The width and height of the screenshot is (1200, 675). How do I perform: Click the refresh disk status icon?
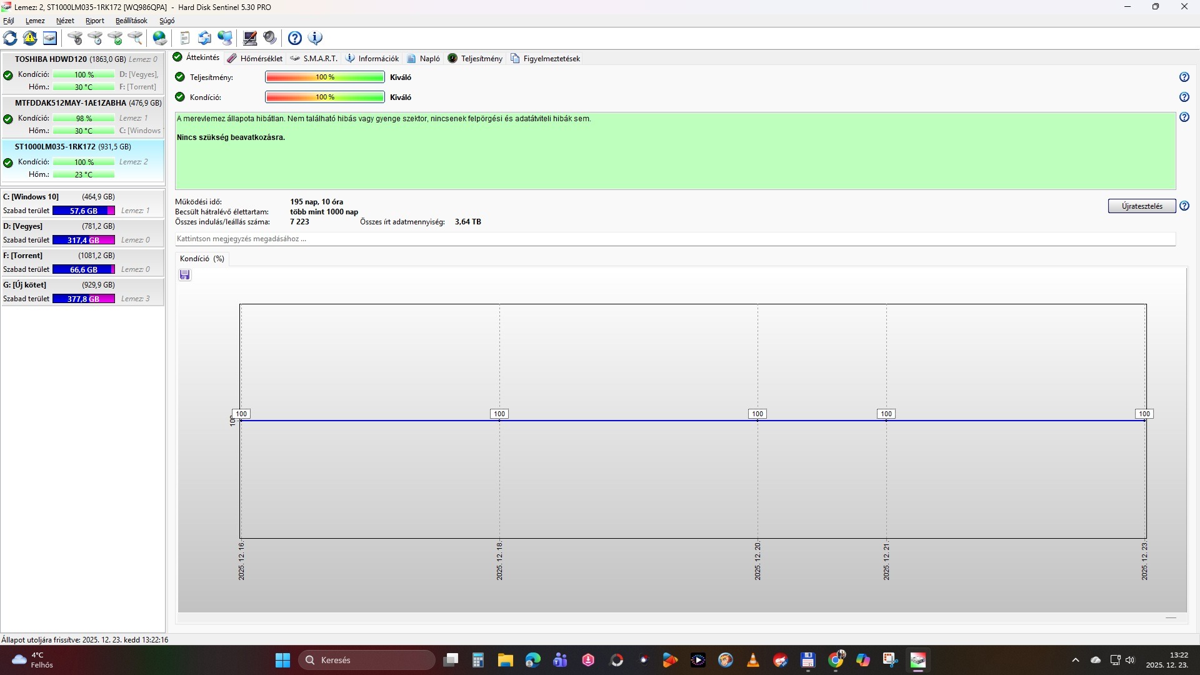tap(10, 38)
